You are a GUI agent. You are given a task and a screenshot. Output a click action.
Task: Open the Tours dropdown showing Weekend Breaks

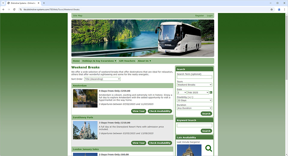tap(194, 85)
